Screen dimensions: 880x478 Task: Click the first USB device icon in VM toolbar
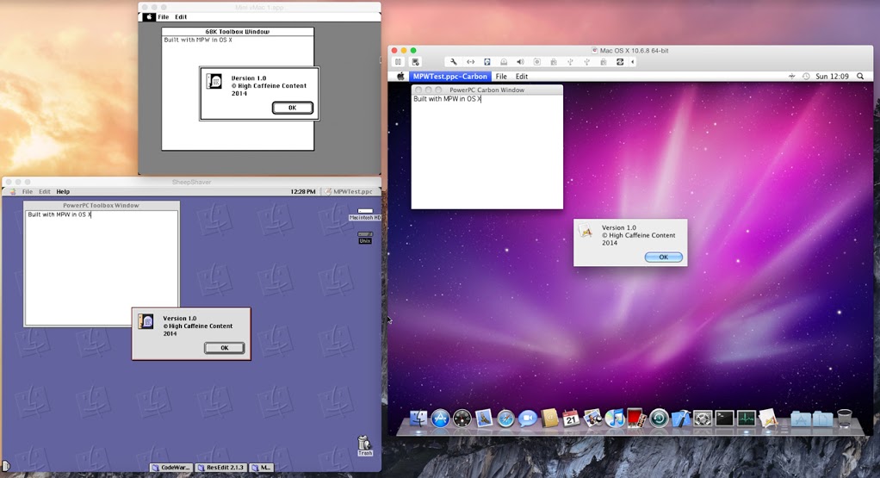pyautogui.click(x=570, y=62)
